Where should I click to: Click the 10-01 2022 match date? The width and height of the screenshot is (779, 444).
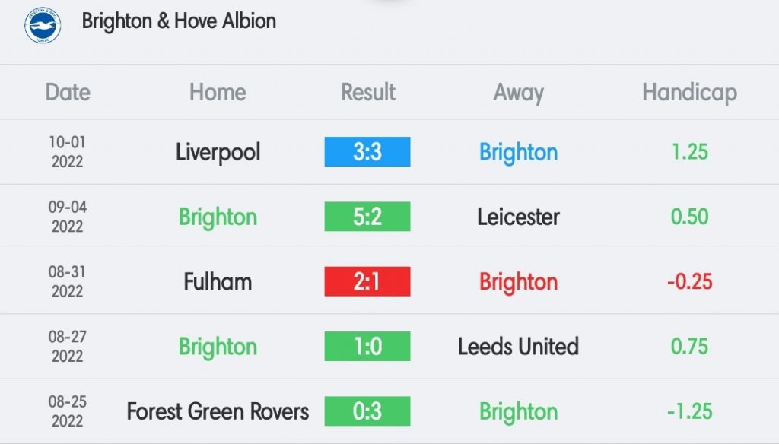pos(68,152)
